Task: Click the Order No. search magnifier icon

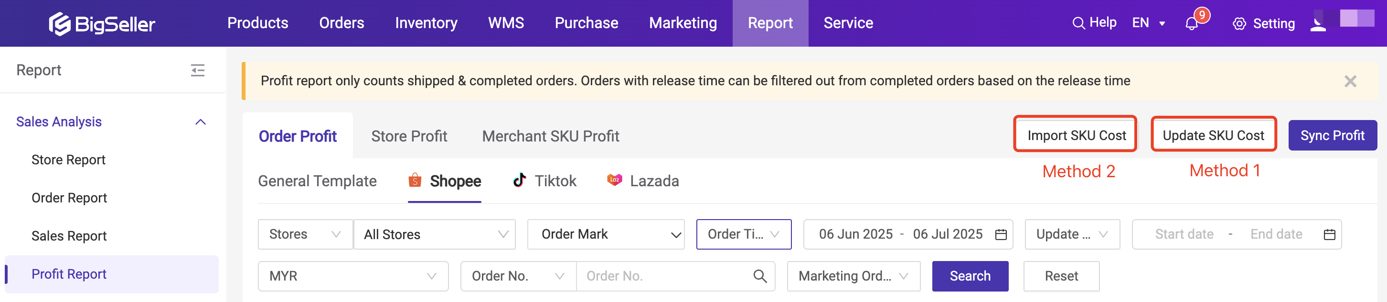Action: tap(760, 276)
